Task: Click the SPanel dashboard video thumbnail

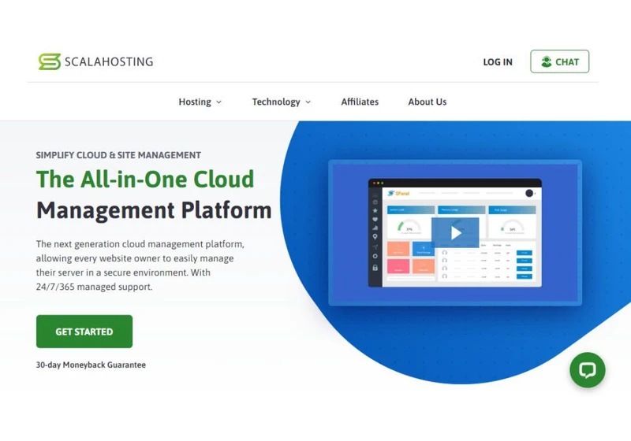Action: coord(455,233)
